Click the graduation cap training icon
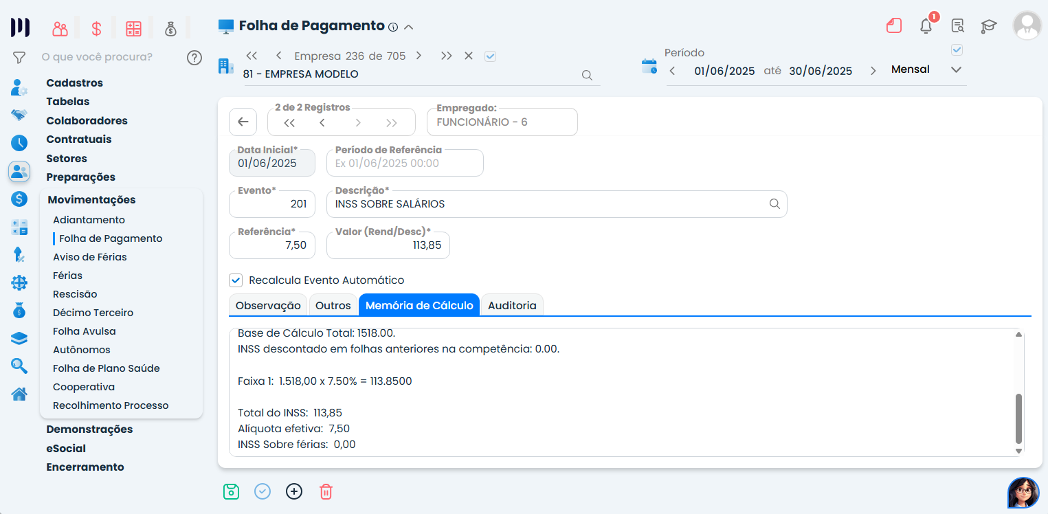This screenshot has width=1048, height=514. [988, 26]
